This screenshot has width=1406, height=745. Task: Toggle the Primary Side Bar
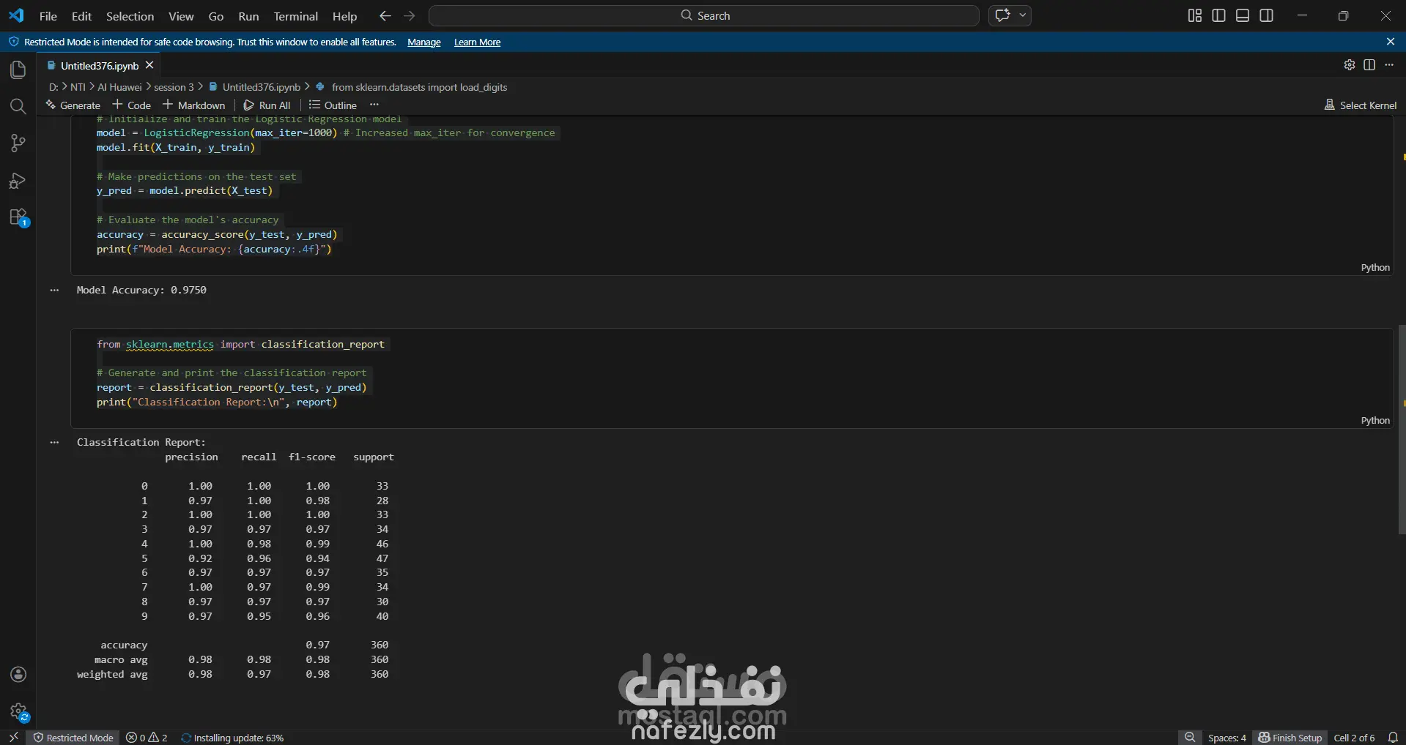click(1219, 15)
